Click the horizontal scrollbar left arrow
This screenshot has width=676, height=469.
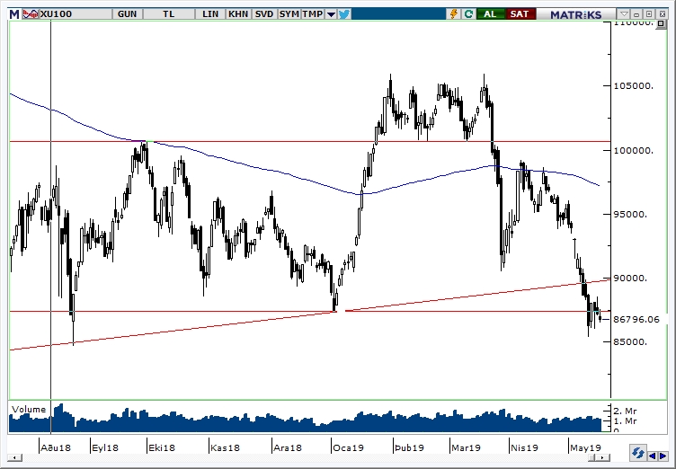[15, 457]
